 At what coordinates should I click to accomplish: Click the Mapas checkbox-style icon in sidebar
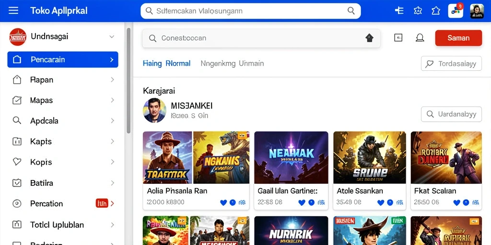tap(17, 100)
